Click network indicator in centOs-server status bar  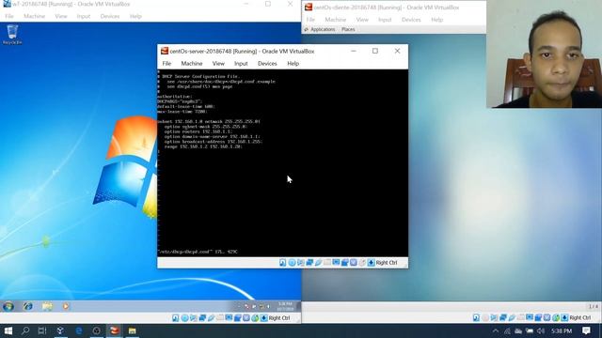click(309, 263)
